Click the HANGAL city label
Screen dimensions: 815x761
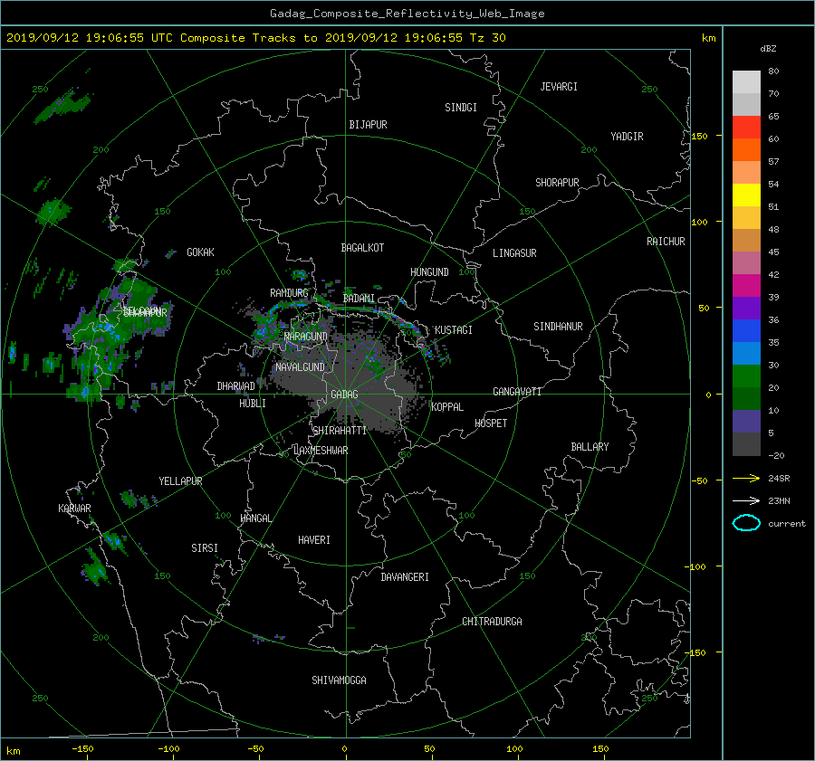(255, 518)
